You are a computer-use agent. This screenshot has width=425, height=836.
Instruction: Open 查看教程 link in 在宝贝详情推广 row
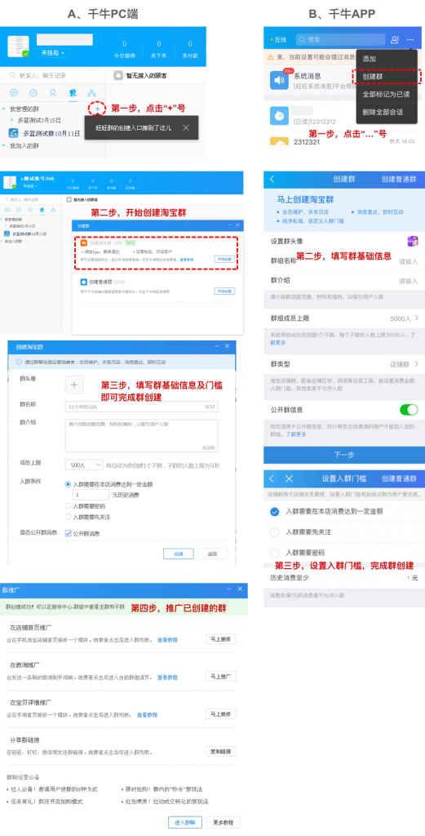click(x=147, y=715)
